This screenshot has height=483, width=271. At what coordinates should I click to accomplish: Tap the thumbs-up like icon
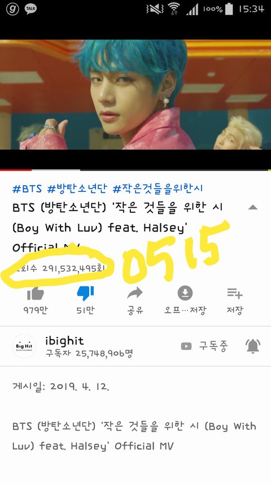point(36,294)
